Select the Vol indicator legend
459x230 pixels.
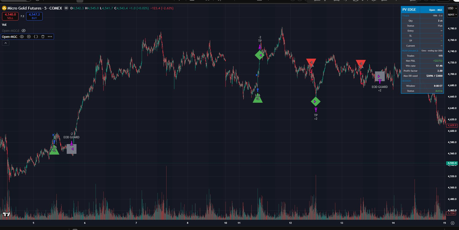4,25
